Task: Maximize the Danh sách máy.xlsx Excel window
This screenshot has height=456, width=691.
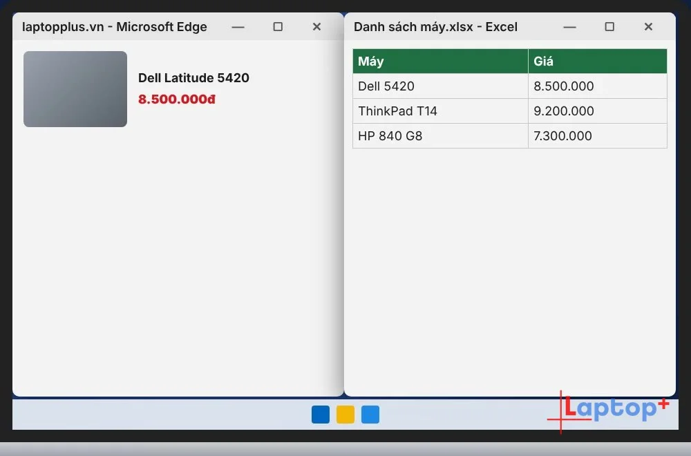Action: click(x=609, y=27)
